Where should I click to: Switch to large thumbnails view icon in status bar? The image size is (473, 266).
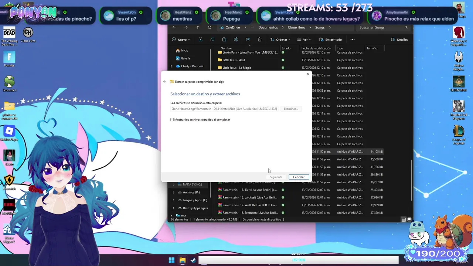click(x=409, y=219)
